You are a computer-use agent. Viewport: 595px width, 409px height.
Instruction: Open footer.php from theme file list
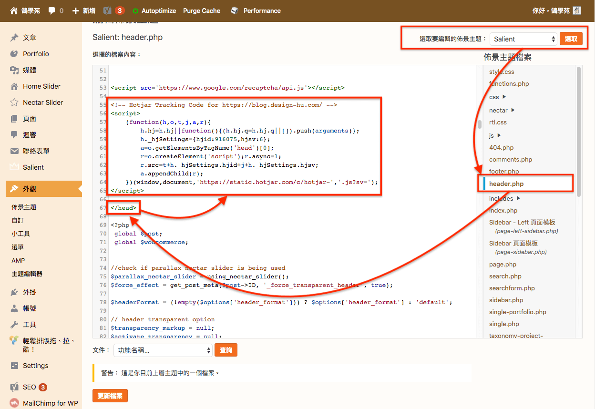coord(503,171)
